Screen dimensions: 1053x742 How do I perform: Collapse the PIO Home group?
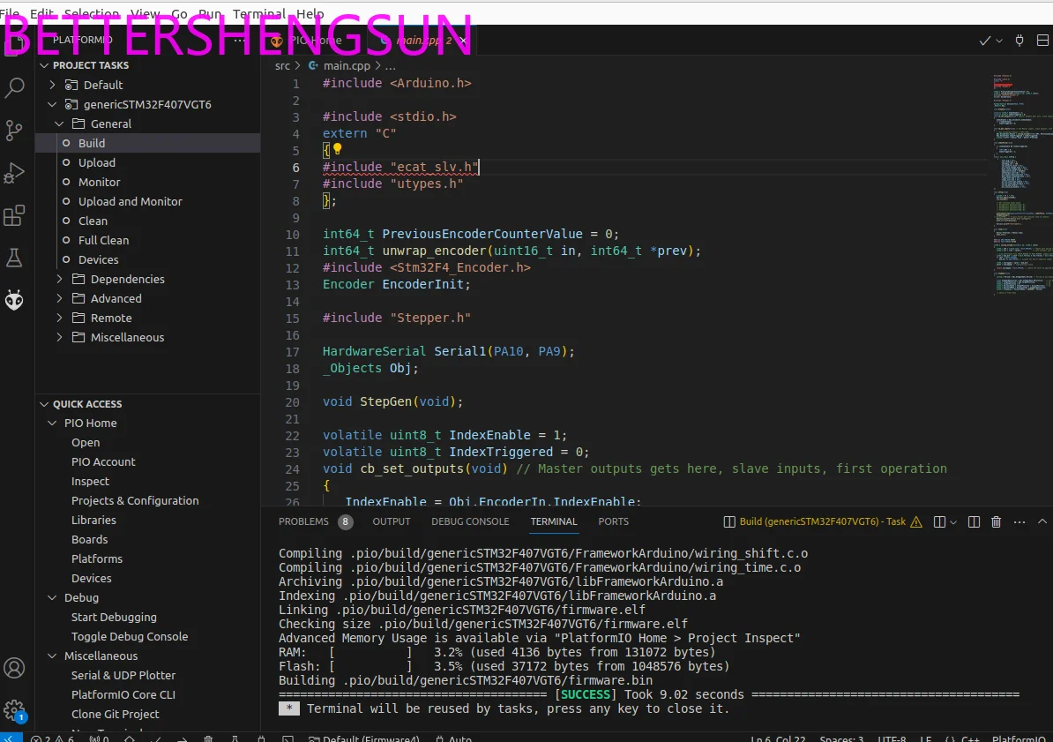(52, 423)
